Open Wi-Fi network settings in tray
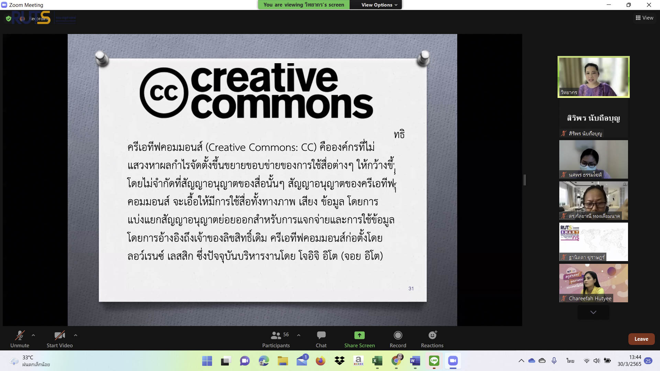 pos(586,361)
